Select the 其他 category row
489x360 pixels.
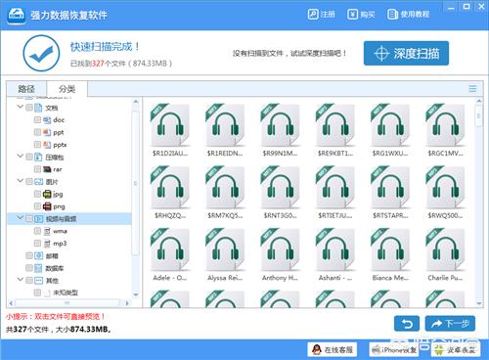(x=69, y=281)
